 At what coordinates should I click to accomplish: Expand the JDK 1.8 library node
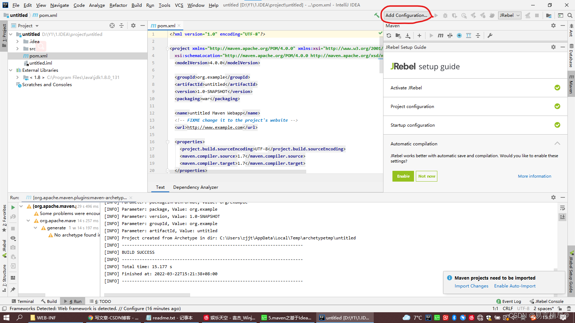pos(18,78)
